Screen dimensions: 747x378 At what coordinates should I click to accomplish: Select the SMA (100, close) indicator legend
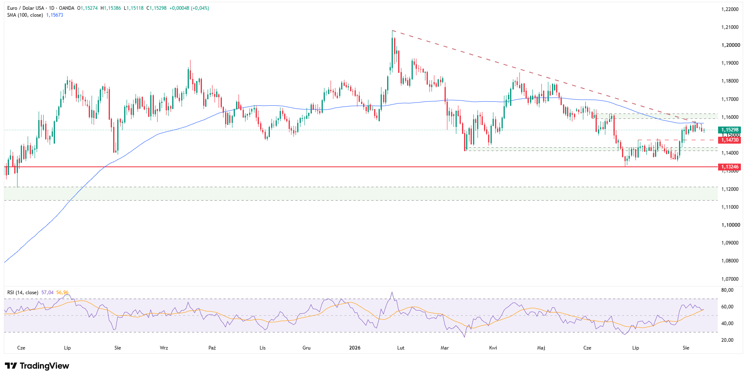point(25,15)
